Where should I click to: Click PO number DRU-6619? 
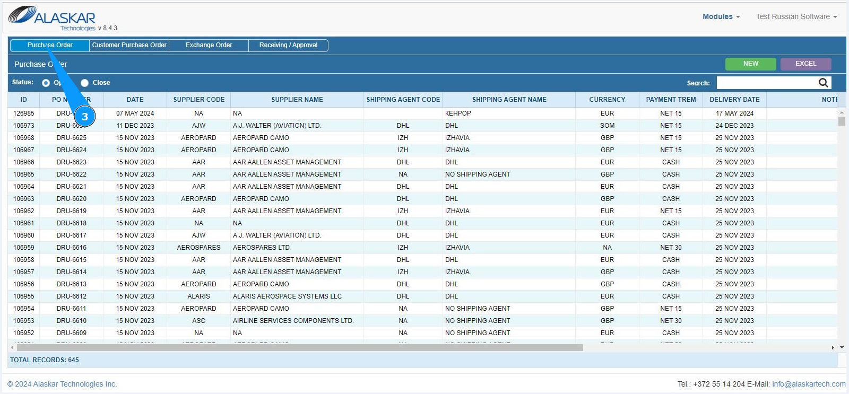[71, 211]
